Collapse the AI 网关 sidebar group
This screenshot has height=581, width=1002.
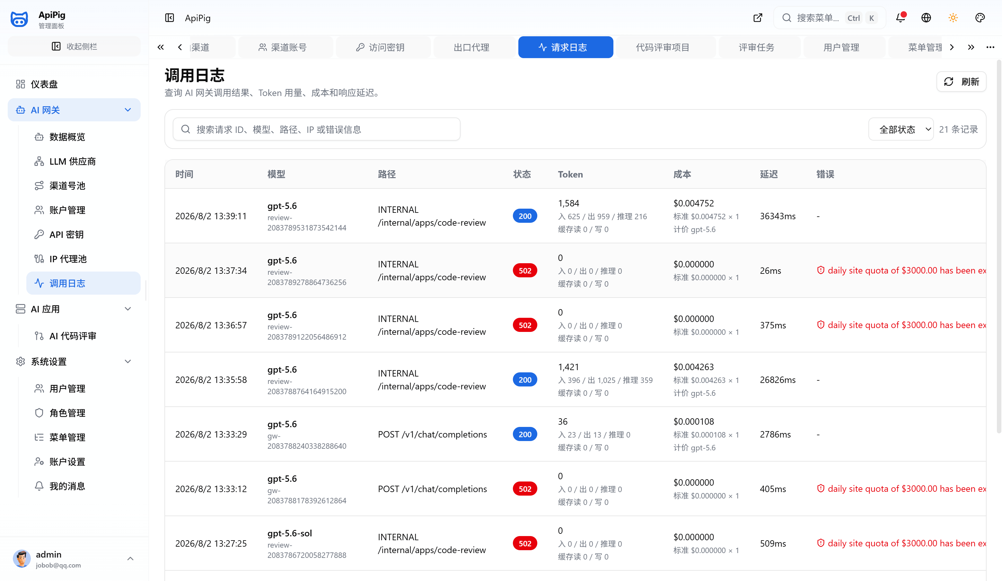coord(75,110)
